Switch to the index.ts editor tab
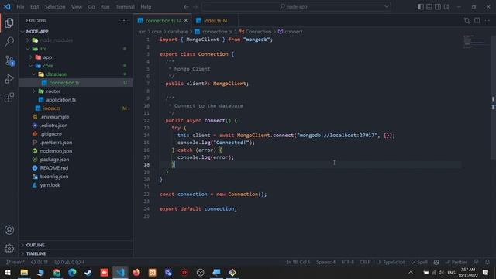 pos(215,21)
